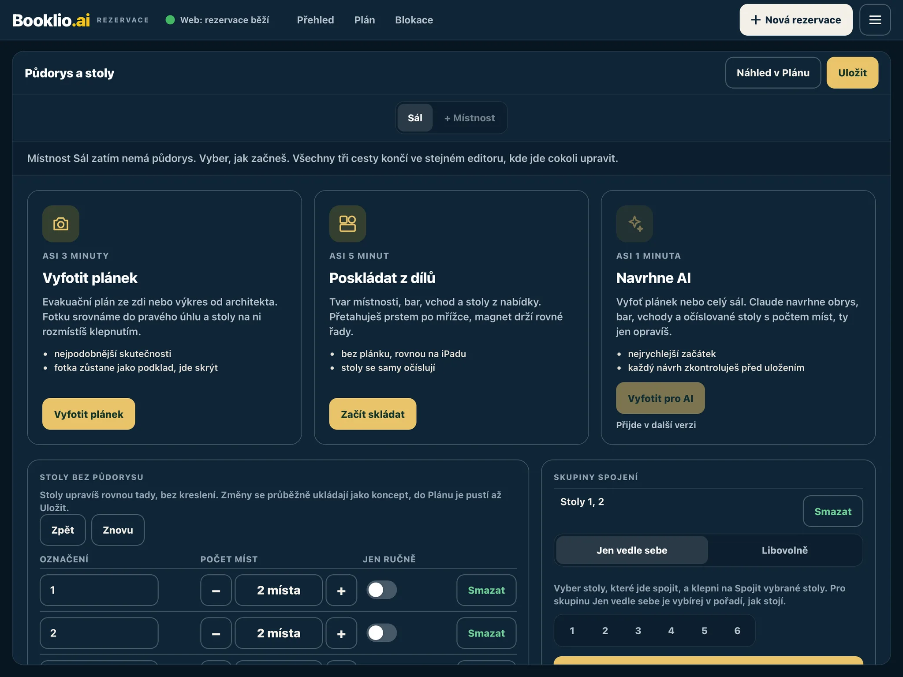Add a room with + Místnost tab

(470, 118)
